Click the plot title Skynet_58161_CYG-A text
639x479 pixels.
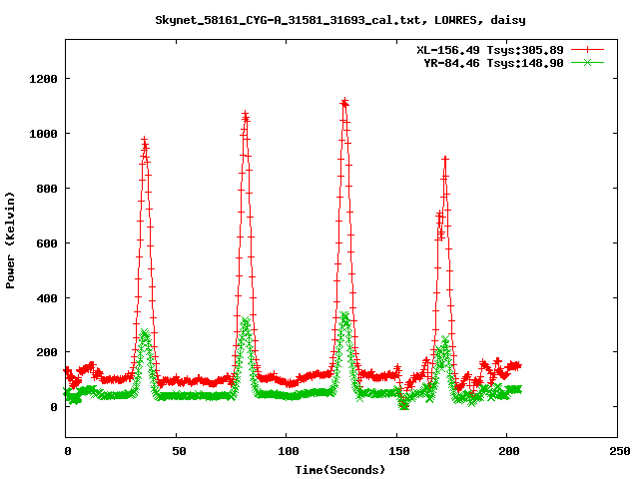(340, 20)
